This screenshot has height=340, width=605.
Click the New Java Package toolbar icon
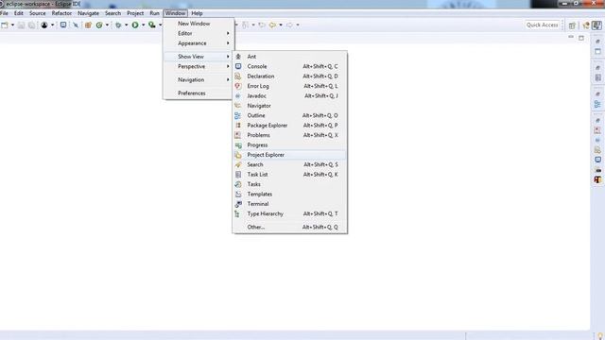click(x=88, y=25)
